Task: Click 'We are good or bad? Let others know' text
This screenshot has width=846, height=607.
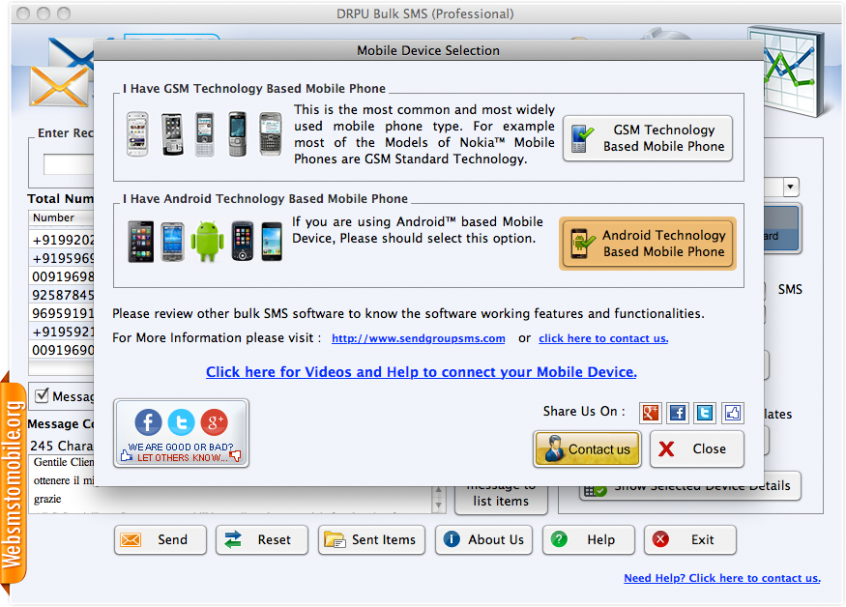Action: [181, 452]
